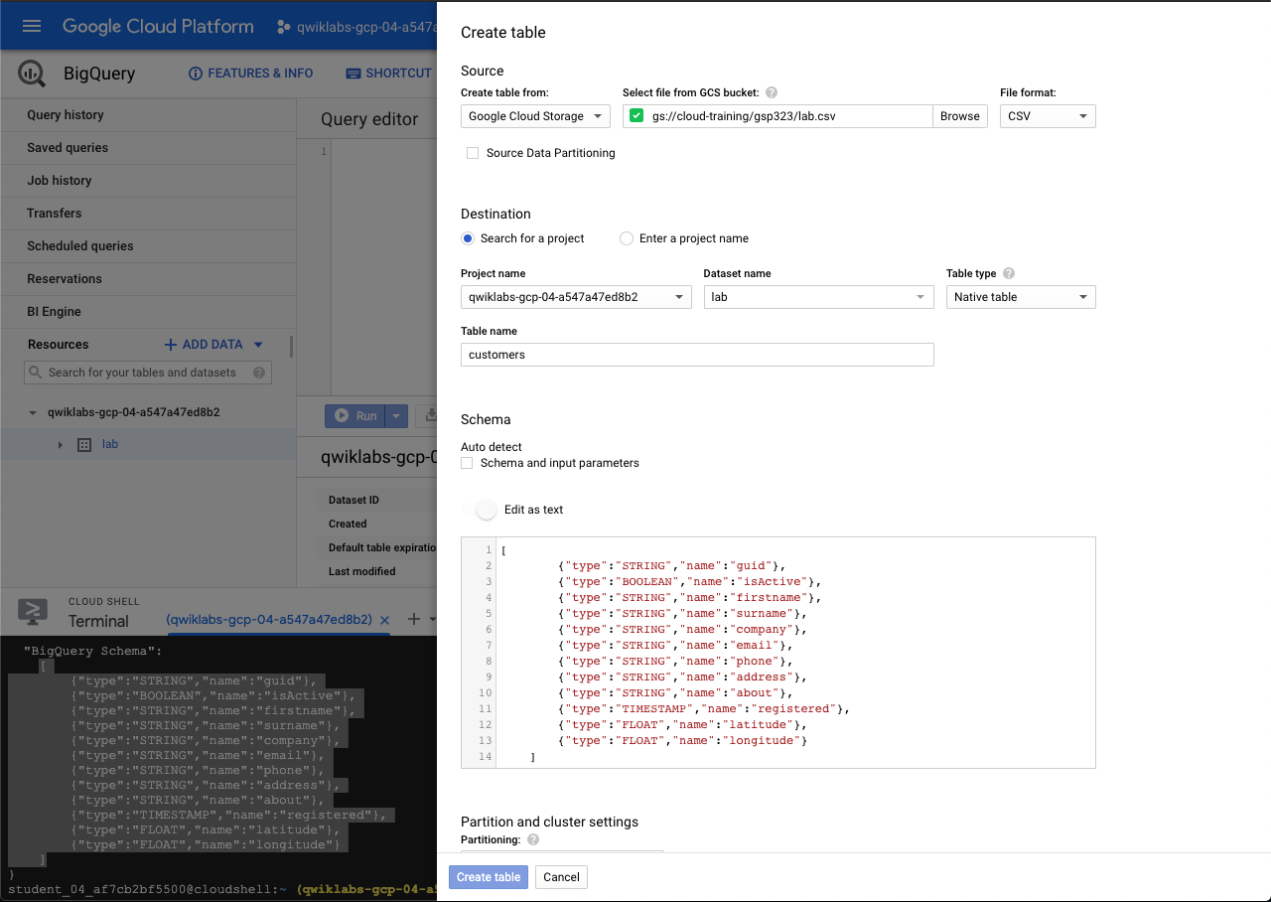Open the hamburger navigation menu

click(32, 27)
